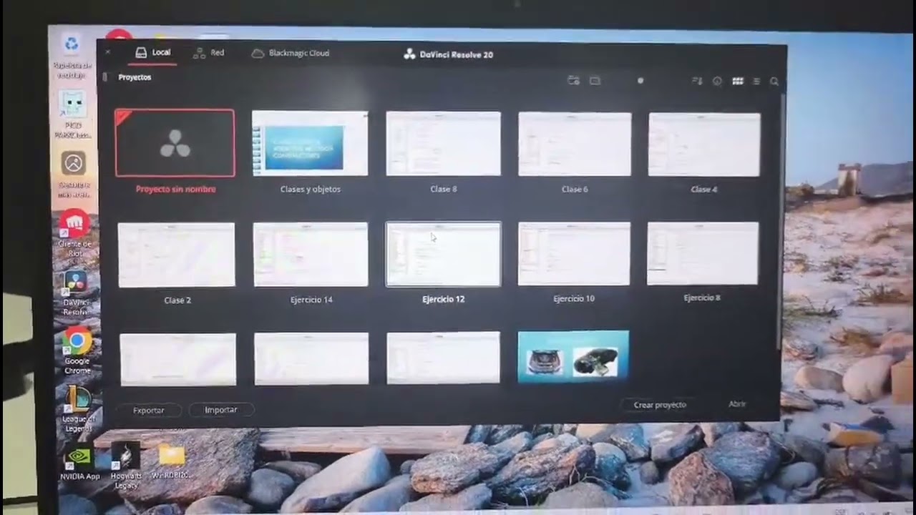
Task: Select the Clase 6 project thumbnail
Action: tap(575, 144)
